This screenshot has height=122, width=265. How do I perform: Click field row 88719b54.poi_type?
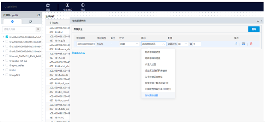[58, 81]
